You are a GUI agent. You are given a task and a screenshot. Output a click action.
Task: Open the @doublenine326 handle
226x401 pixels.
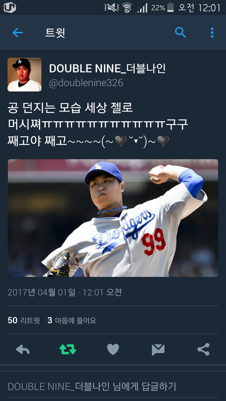click(x=86, y=83)
